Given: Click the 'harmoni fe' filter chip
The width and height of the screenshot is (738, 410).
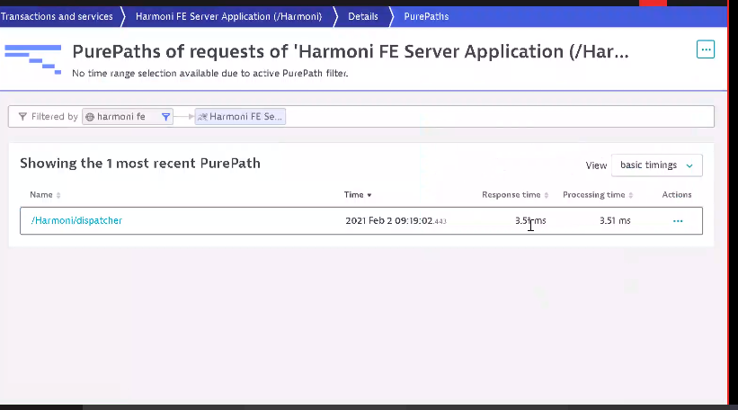Looking at the screenshot, I should coord(121,117).
